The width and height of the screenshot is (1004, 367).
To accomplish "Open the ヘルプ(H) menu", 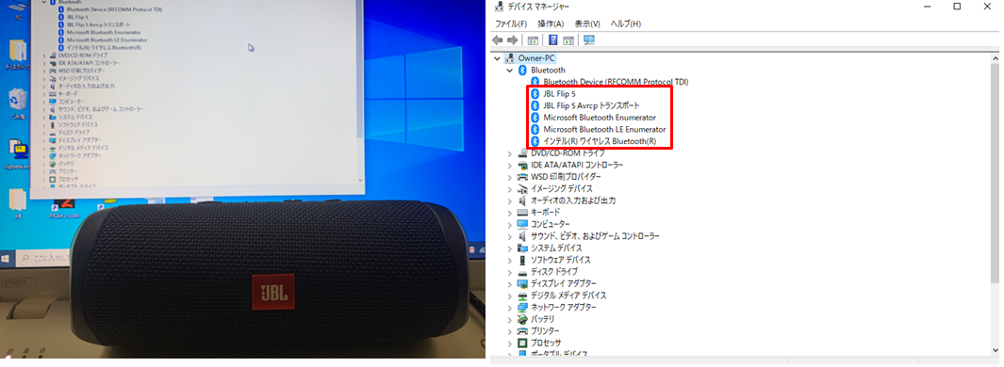I will [626, 24].
